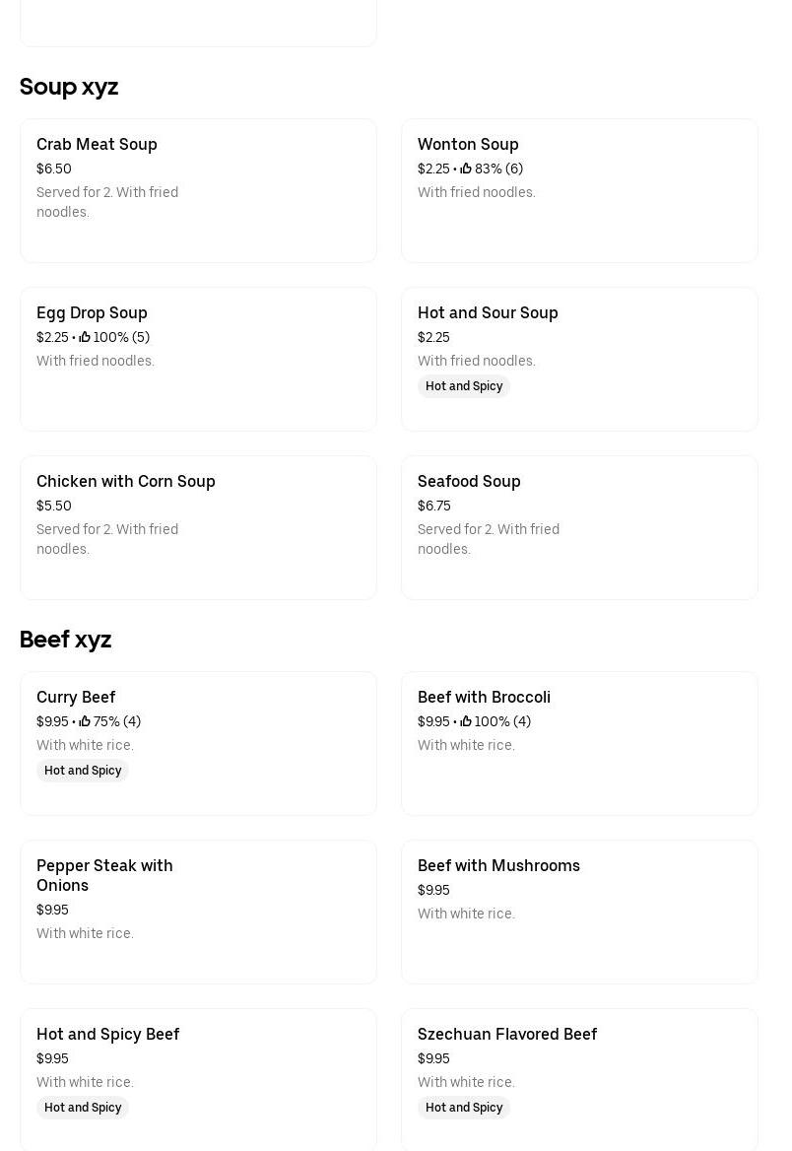Click Hot and Spicy tag on Curry Beef
792x1151 pixels.
pyautogui.click(x=83, y=771)
